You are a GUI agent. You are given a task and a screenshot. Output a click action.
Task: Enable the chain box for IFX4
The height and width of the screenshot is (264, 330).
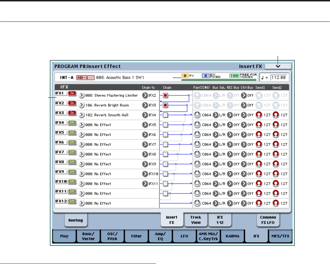165,125
